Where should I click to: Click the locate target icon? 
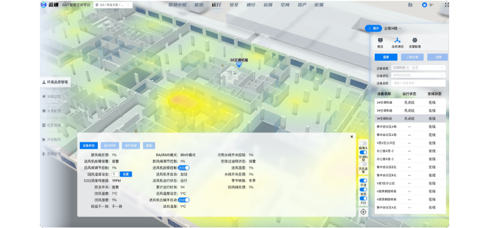[363, 212]
